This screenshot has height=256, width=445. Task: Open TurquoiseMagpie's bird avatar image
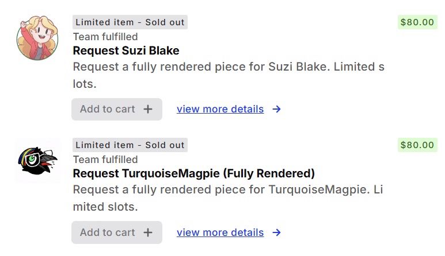pos(38,160)
